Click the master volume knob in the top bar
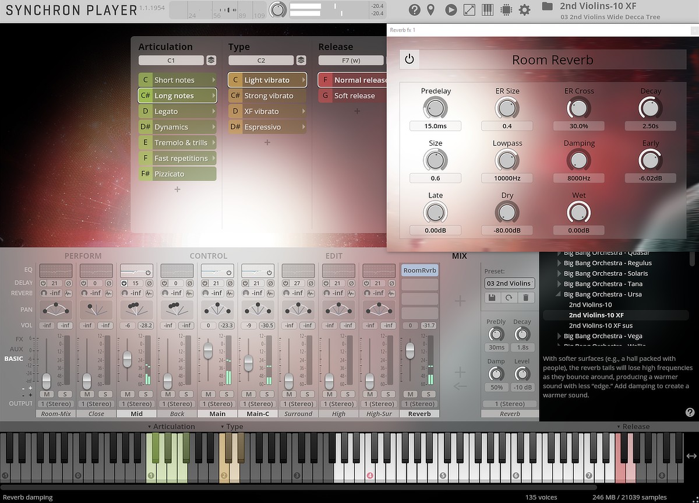Screen dimensions: 699x503 [x=278, y=9]
